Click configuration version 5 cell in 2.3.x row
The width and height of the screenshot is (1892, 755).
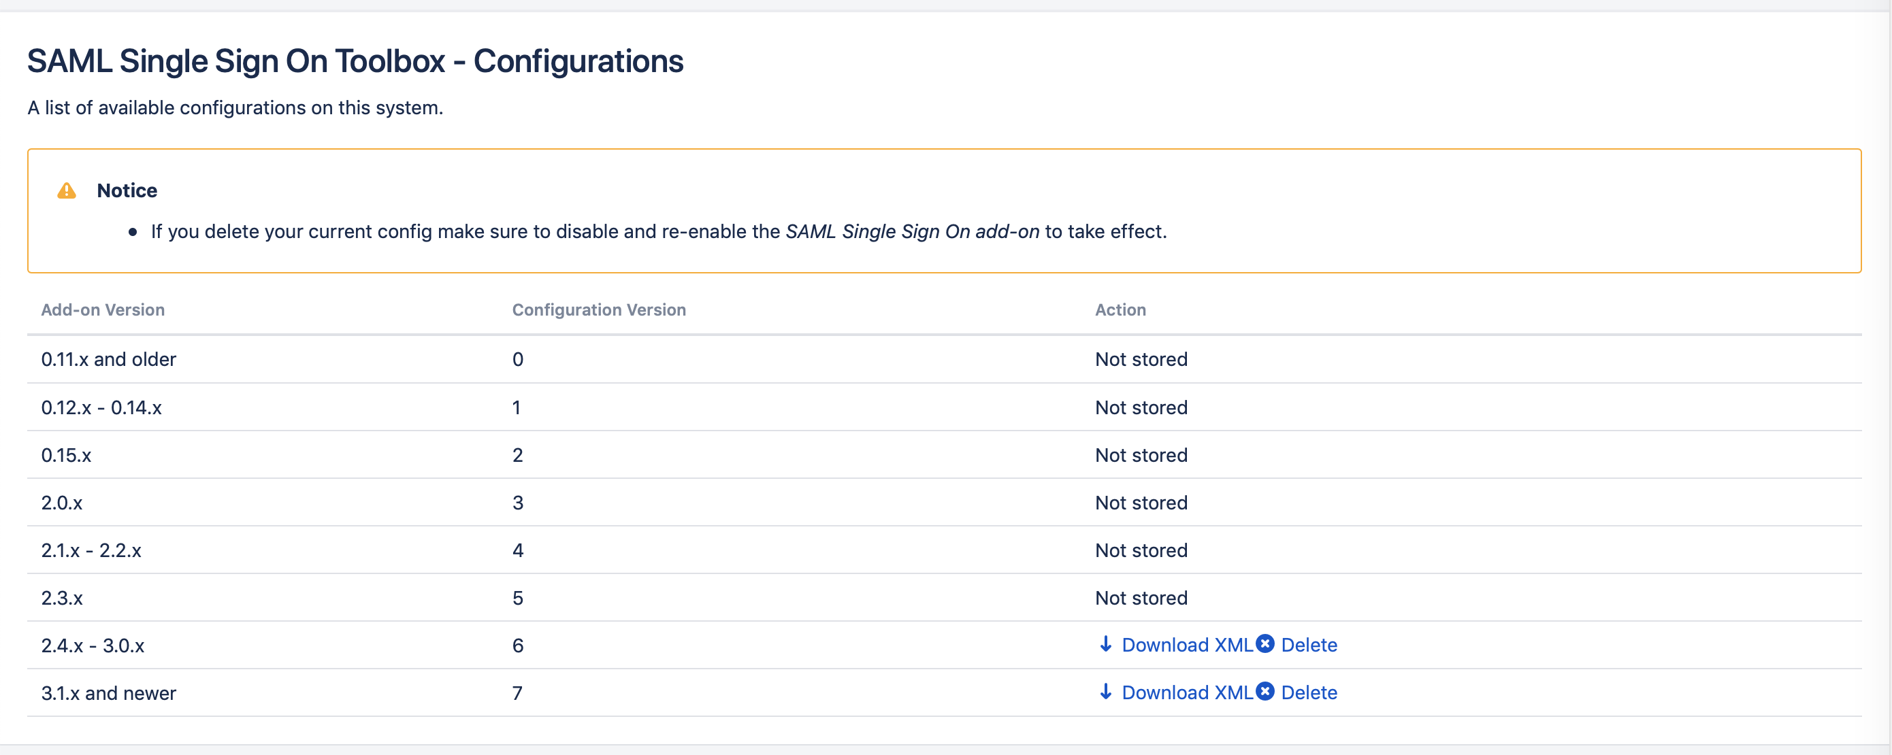[x=518, y=598]
